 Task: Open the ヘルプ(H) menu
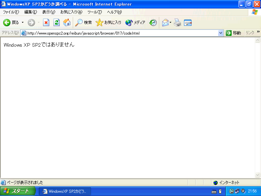pos(115,12)
